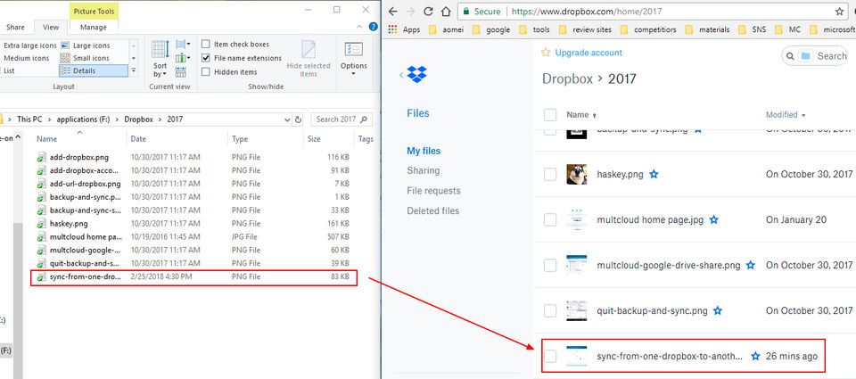
Task: Click Upgrade account link
Action: (588, 53)
